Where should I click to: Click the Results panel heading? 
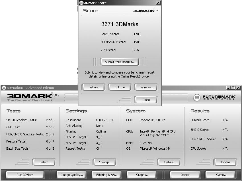[200, 111]
